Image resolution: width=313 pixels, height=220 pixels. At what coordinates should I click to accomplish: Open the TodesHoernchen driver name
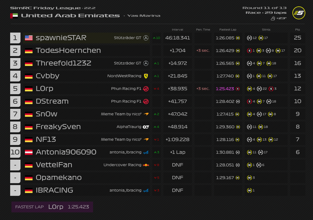click(68, 50)
